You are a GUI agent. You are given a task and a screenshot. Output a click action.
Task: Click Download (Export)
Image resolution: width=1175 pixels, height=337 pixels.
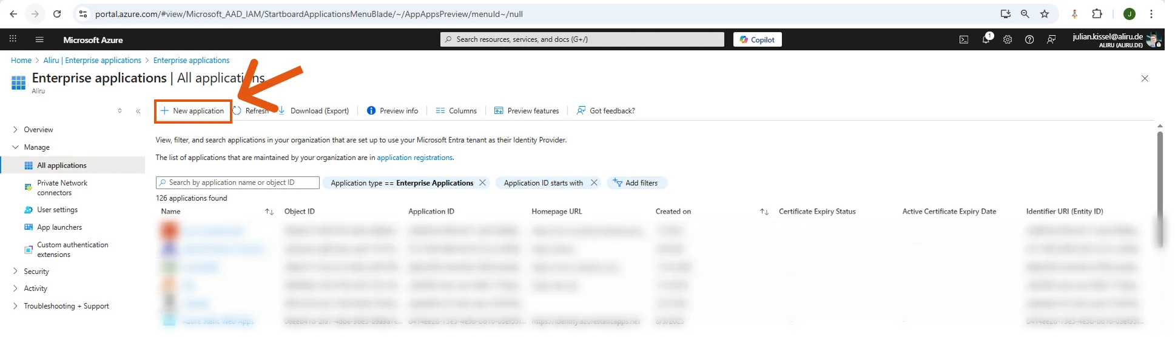314,111
